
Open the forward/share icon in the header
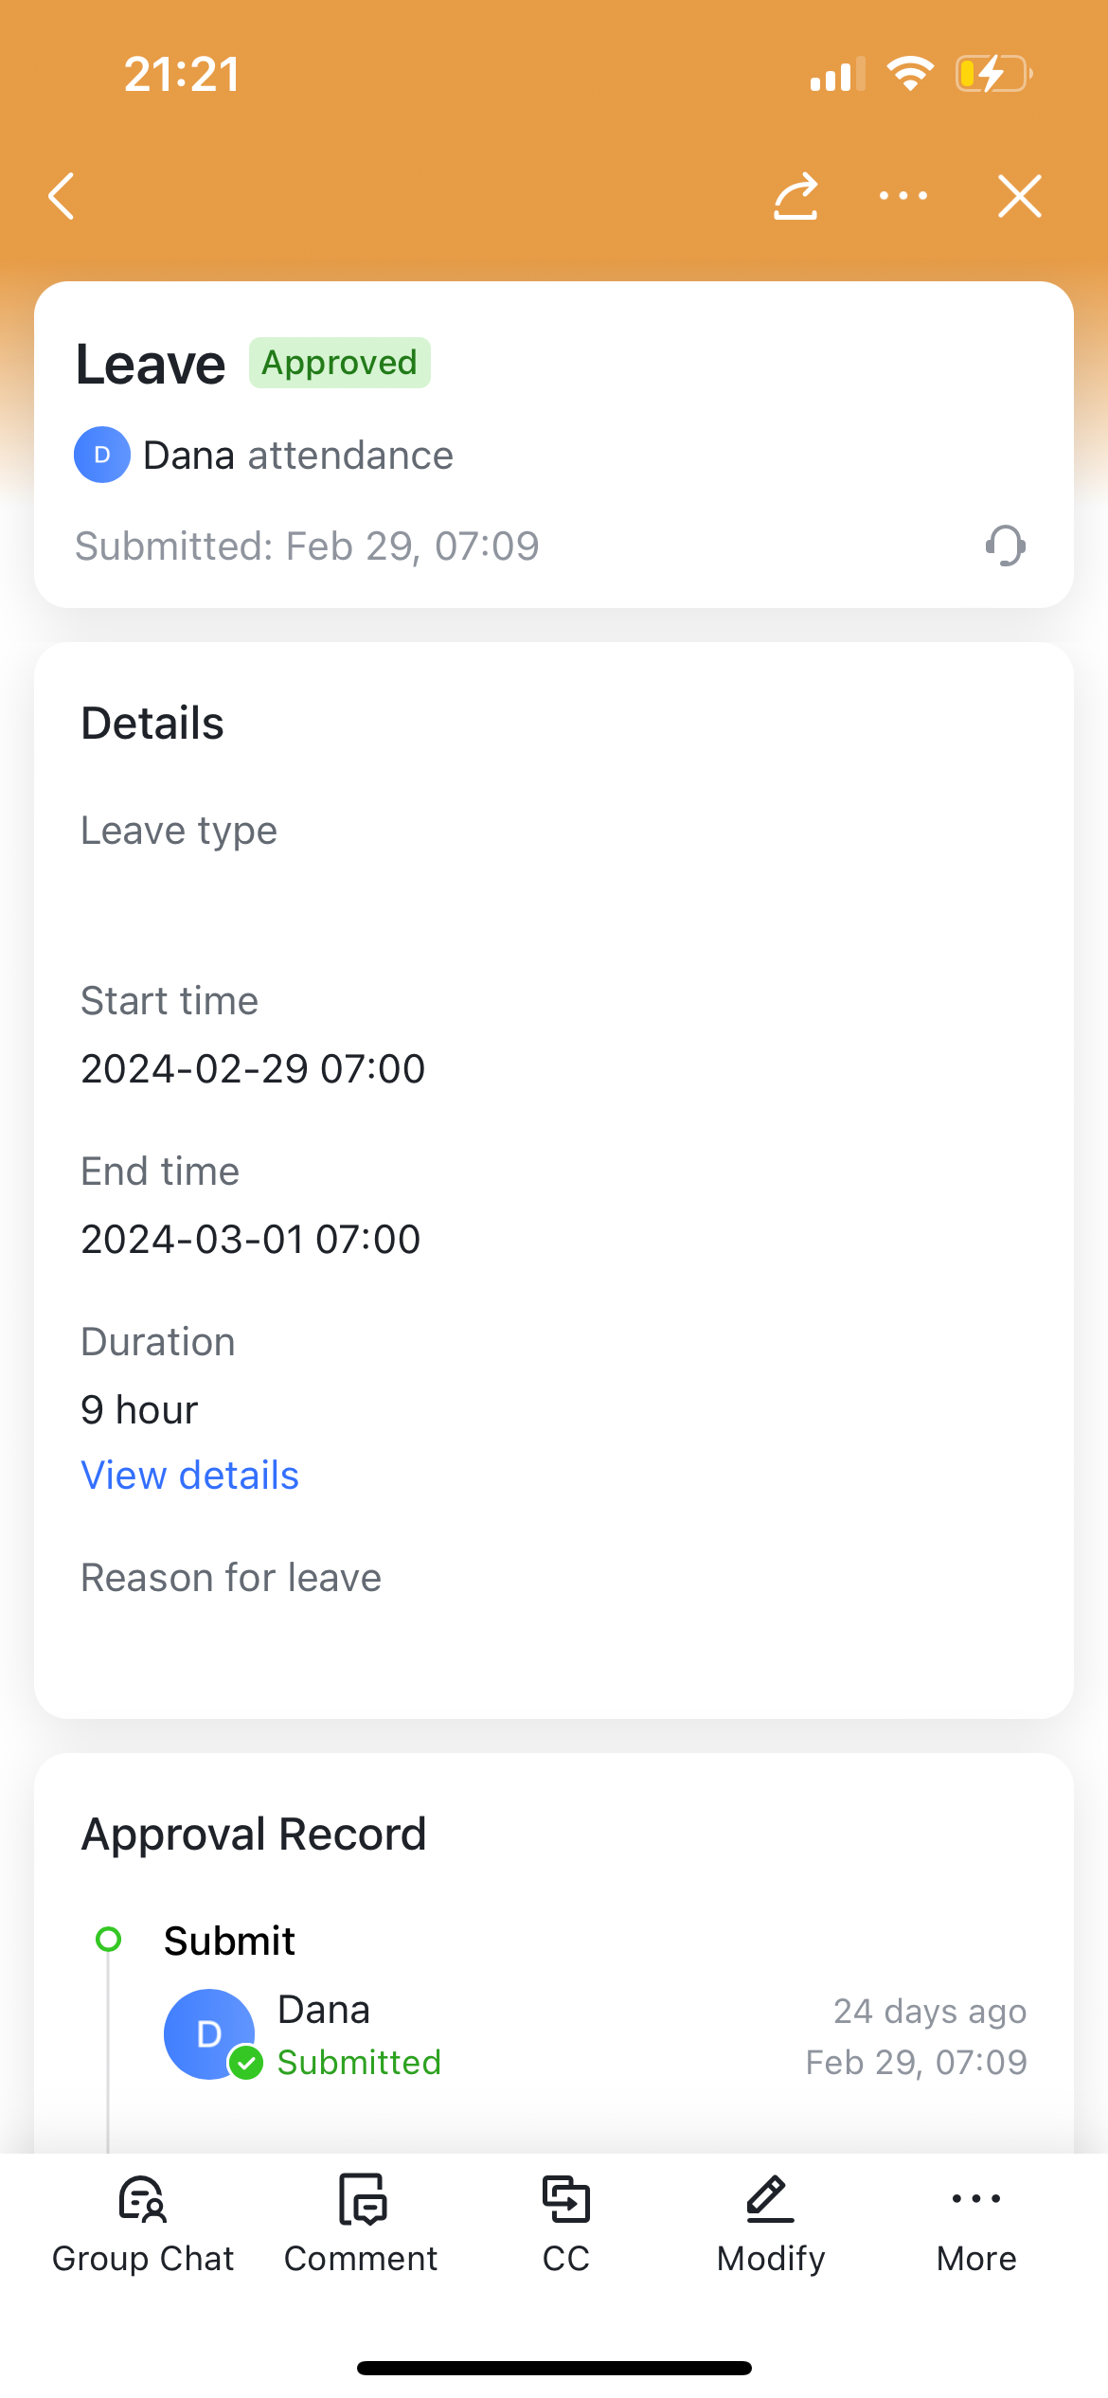click(795, 196)
